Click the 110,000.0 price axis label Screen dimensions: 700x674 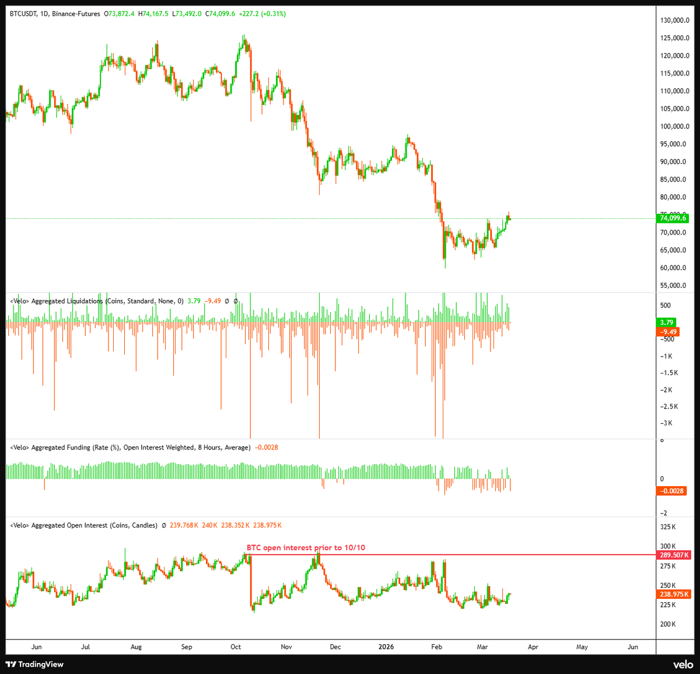[x=675, y=91]
